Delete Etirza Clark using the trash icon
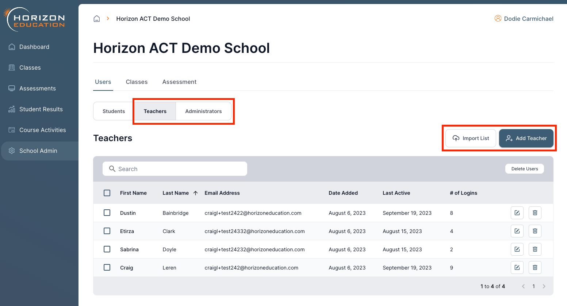Viewport: 567px width, 306px height. 535,231
